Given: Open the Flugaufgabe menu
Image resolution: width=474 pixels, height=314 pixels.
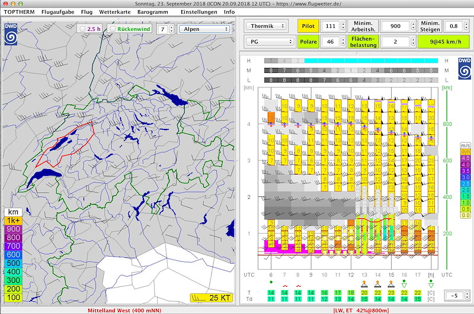Looking at the screenshot, I should [57, 12].
